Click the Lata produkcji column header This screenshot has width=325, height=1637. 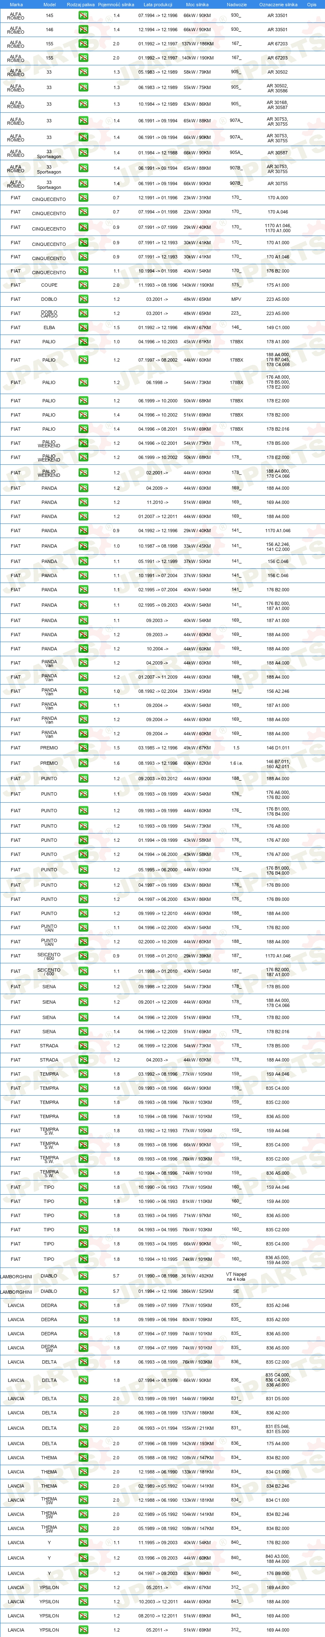coord(158,5)
